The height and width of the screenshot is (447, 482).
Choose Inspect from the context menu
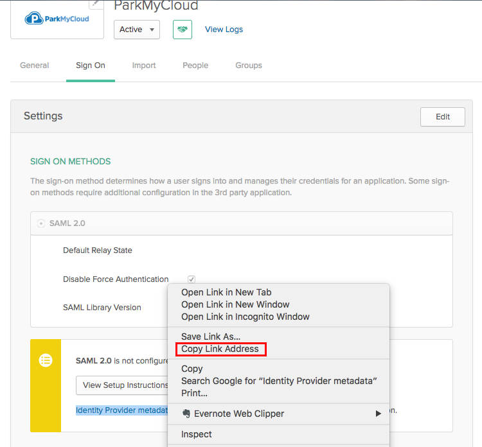point(197,434)
